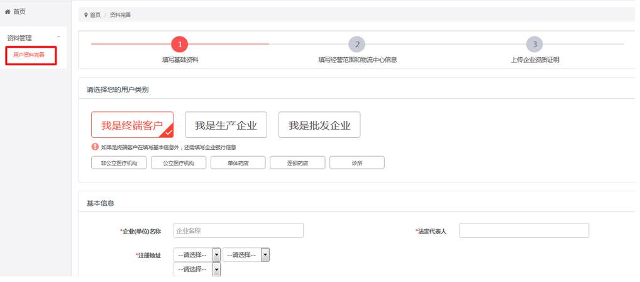
Task: Click the home icon in the sidebar
Action: (x=8, y=12)
